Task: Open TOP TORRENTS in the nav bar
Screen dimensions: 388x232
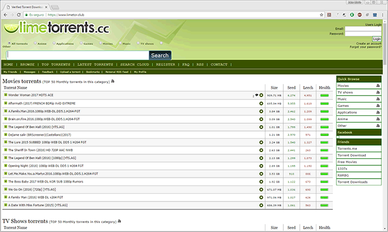Action: [56, 64]
